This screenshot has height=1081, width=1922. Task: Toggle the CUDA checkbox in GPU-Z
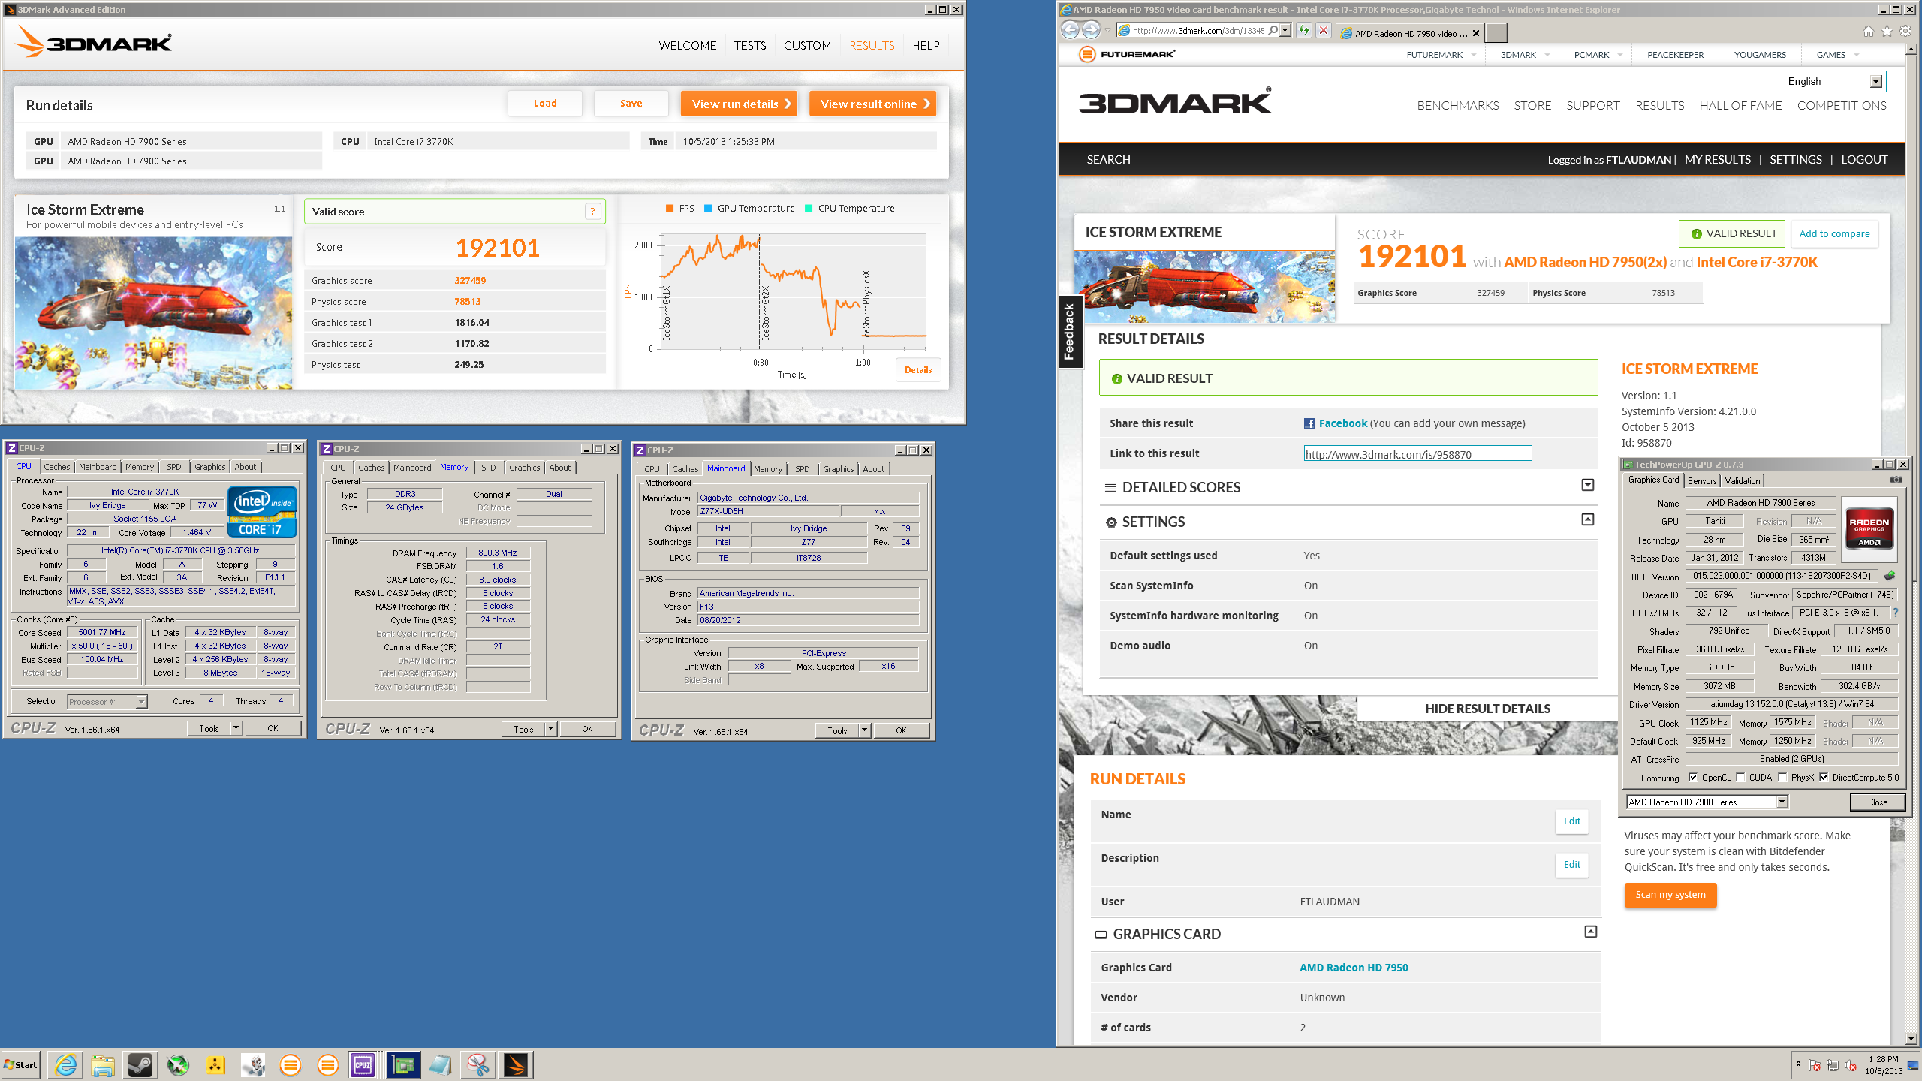pyautogui.click(x=1740, y=778)
